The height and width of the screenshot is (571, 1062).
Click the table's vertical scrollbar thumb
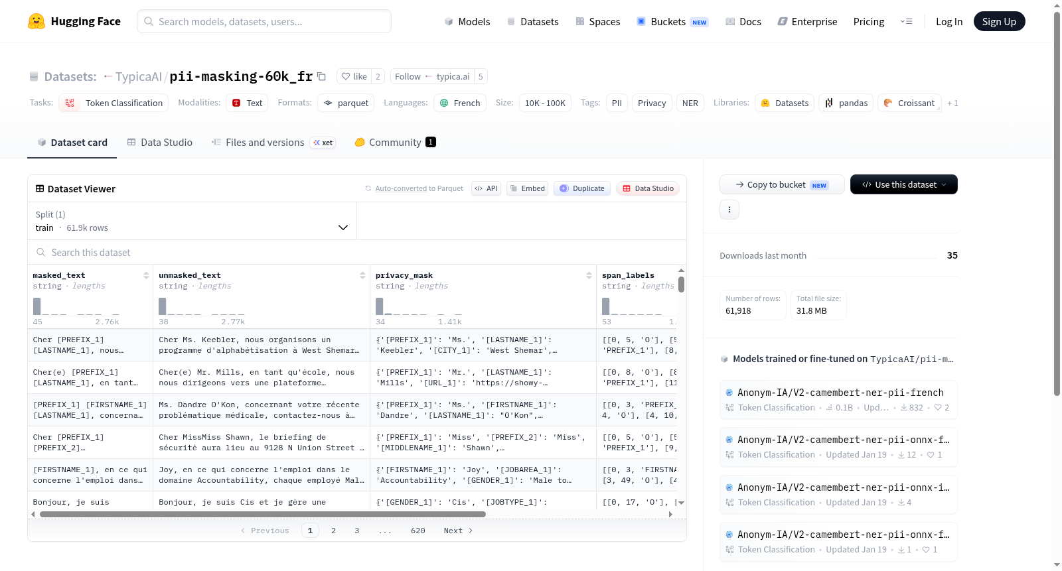[681, 285]
